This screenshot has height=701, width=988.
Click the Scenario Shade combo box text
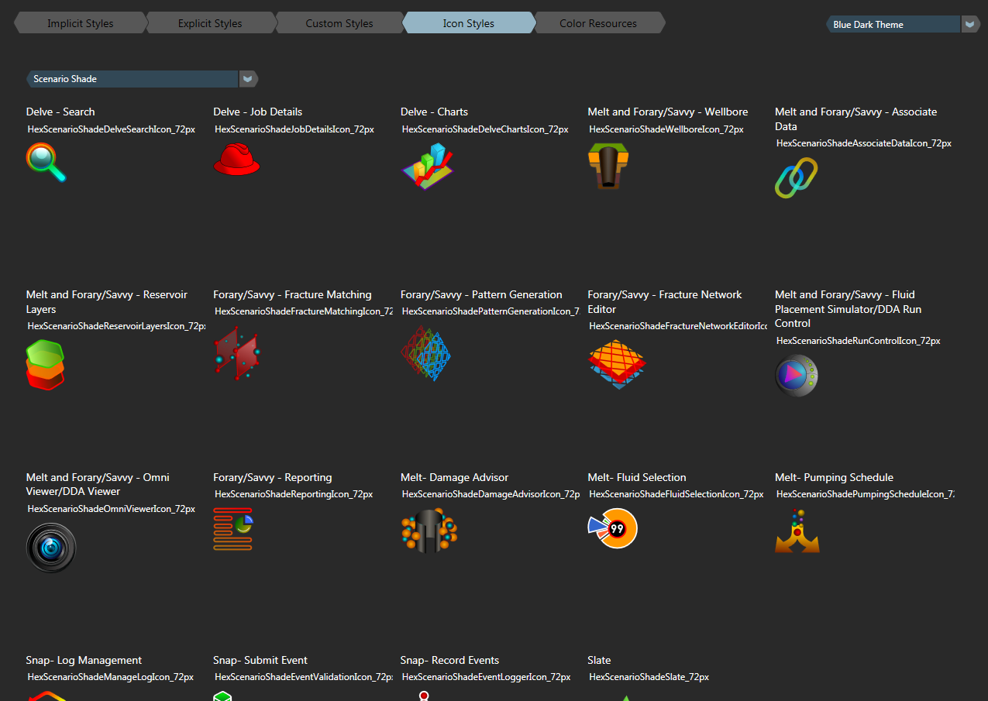coord(65,79)
